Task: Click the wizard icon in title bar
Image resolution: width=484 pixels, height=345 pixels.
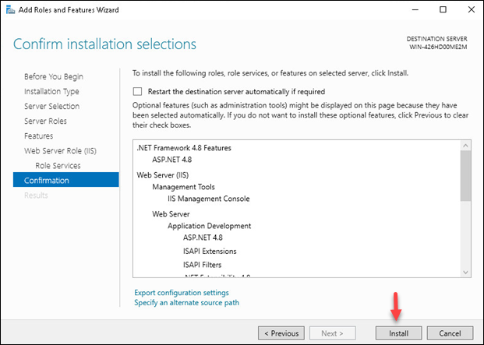Action: click(x=9, y=9)
